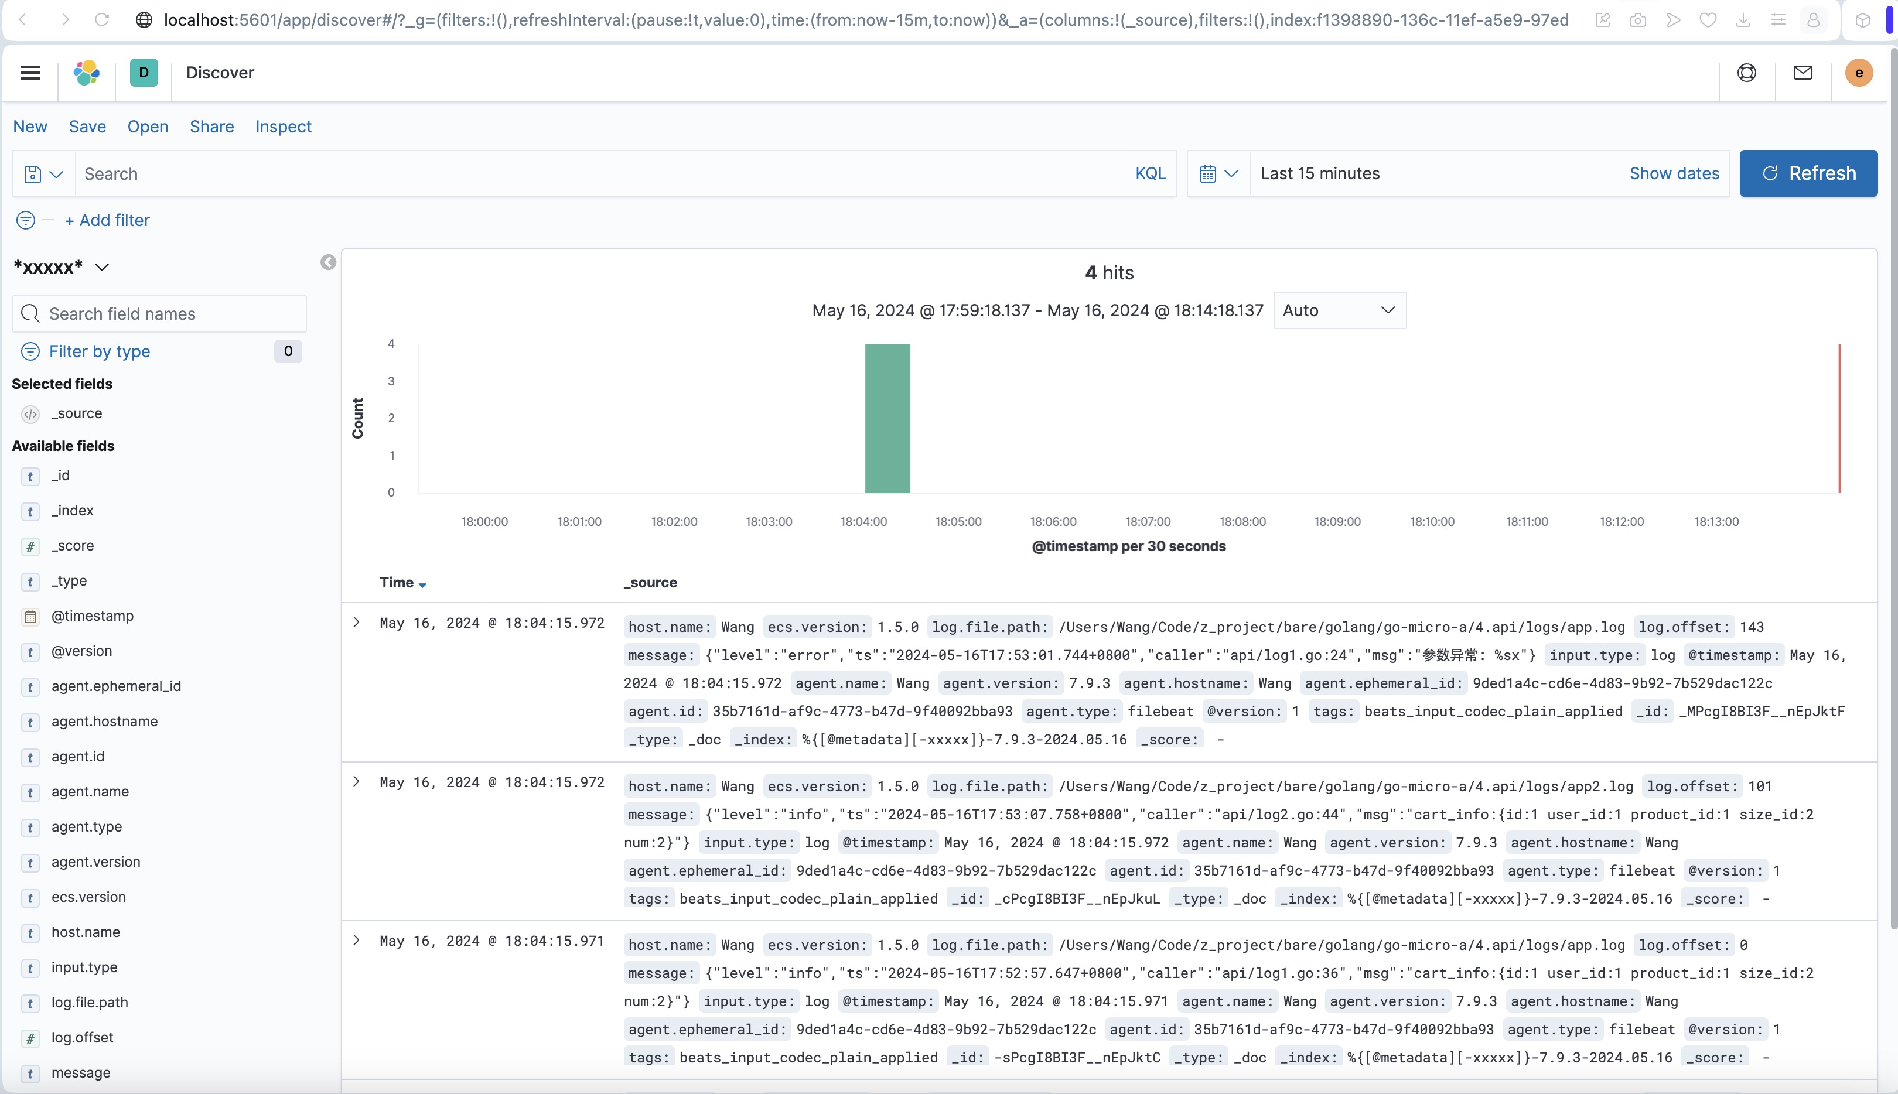Screen dimensions: 1898x1094
Task: Click the saved query disk icon
Action: point(43,173)
